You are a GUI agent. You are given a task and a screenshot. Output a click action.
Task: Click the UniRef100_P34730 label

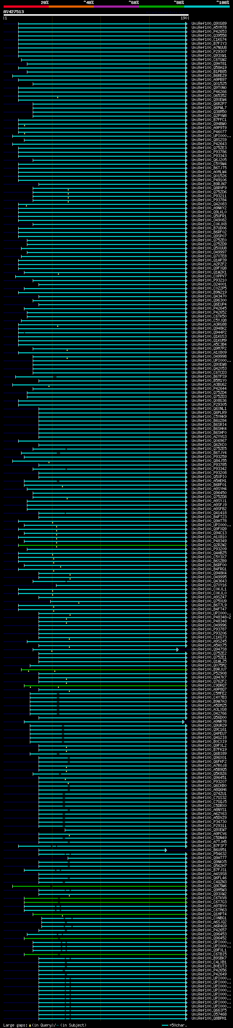coord(209,821)
